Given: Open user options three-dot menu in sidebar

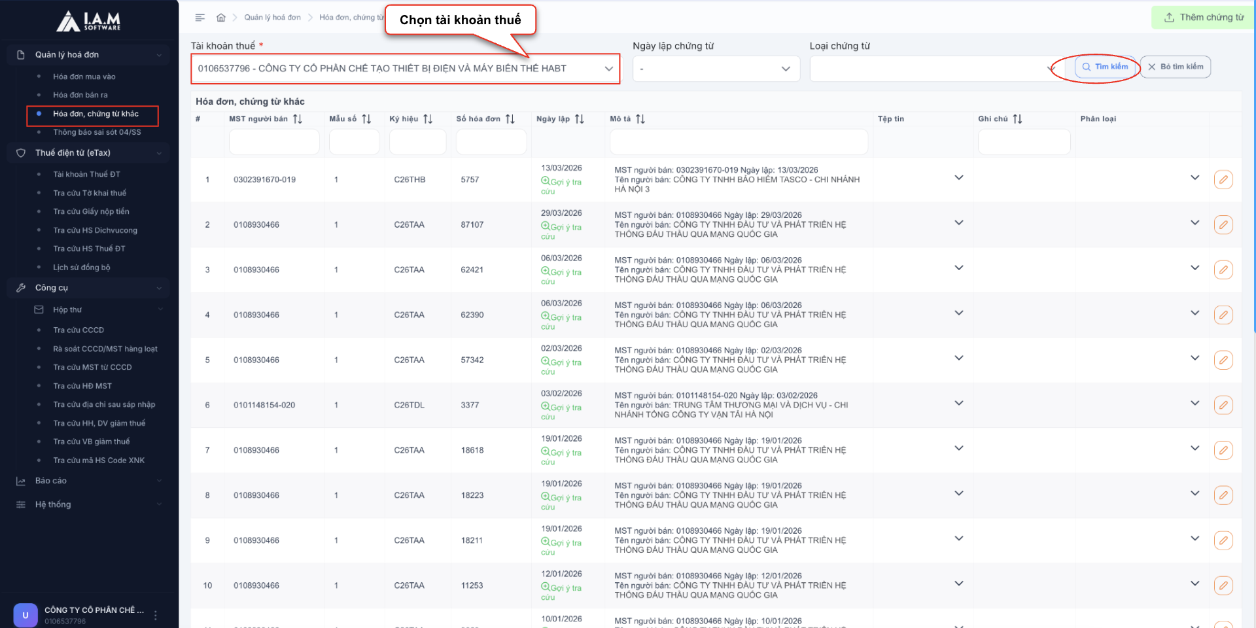Looking at the screenshot, I should click(156, 615).
